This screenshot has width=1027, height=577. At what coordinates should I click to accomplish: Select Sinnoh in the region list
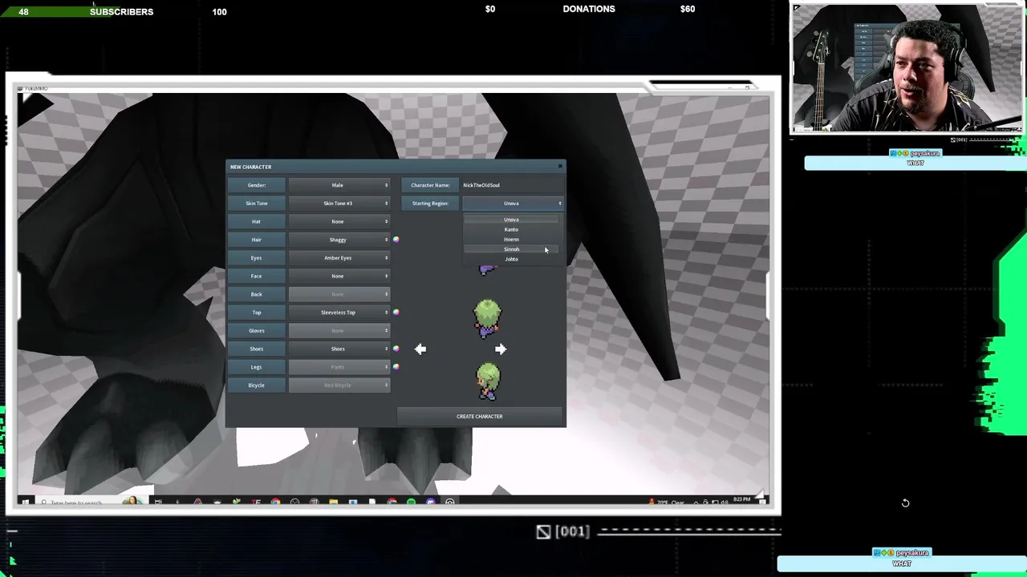click(511, 249)
